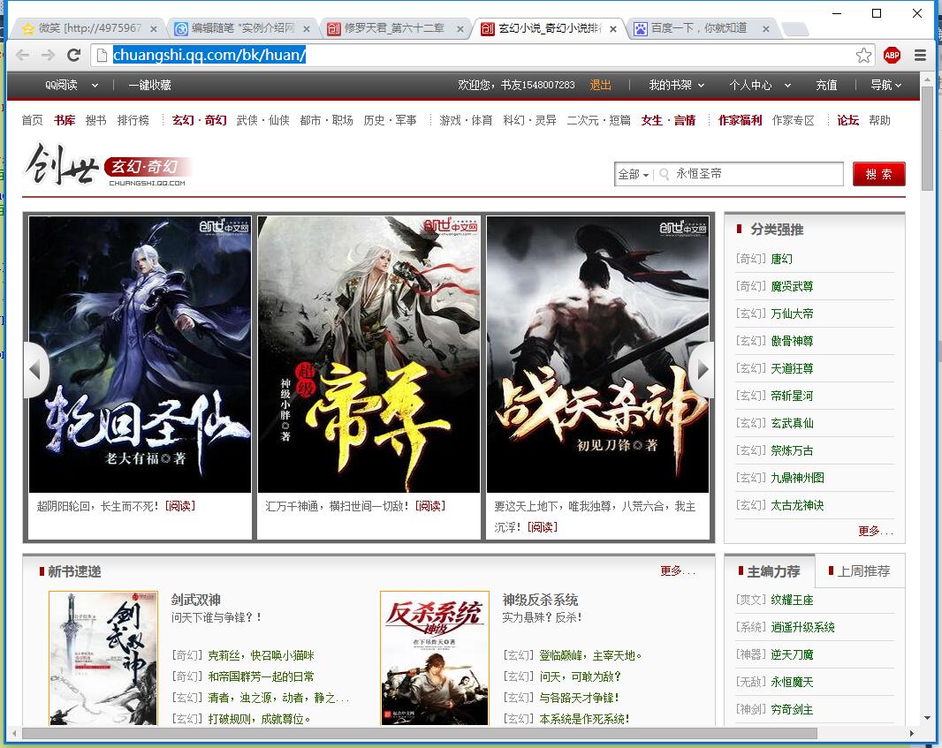Click the 退出 logout link
The height and width of the screenshot is (748, 942).
[600, 86]
